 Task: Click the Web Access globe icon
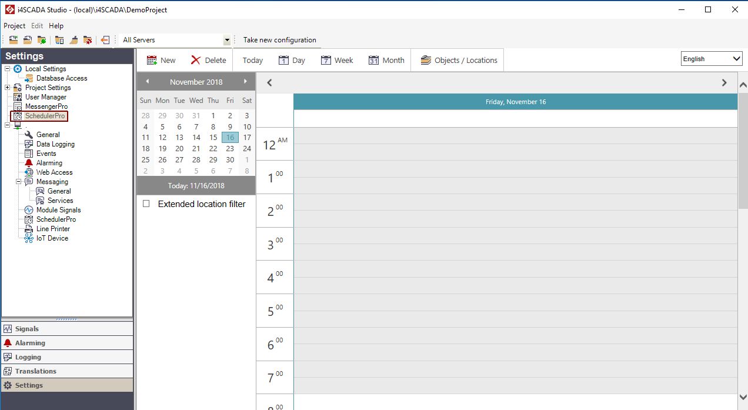(x=29, y=172)
